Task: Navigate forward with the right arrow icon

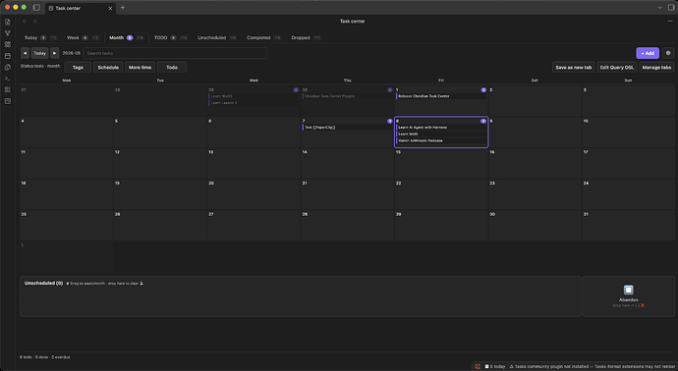Action: pos(34,21)
